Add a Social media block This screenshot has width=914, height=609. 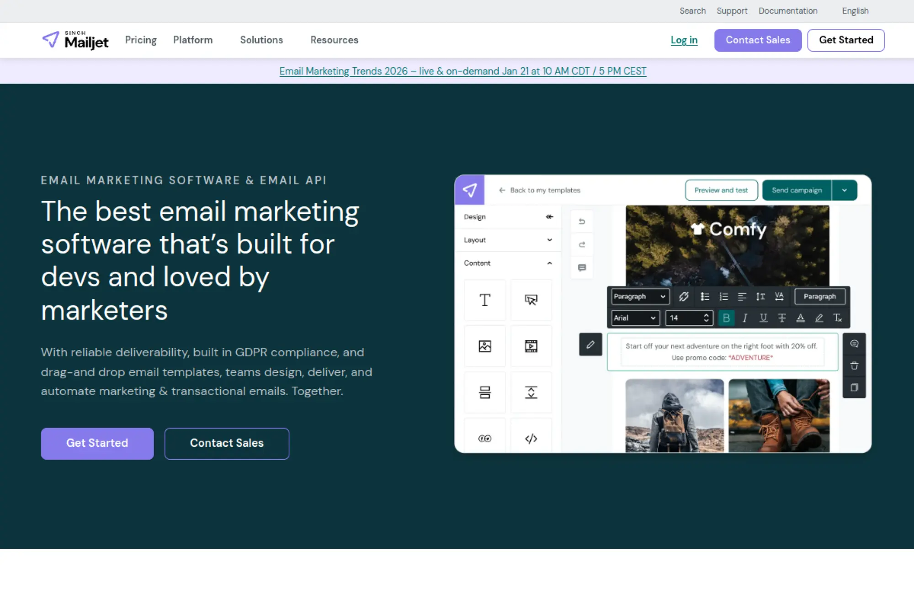pos(484,438)
